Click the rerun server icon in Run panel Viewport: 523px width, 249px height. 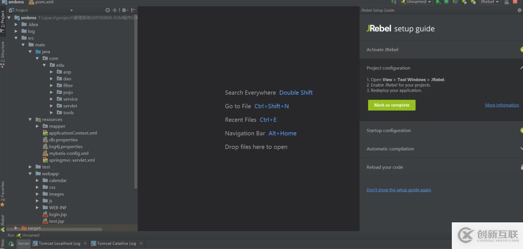[11, 244]
